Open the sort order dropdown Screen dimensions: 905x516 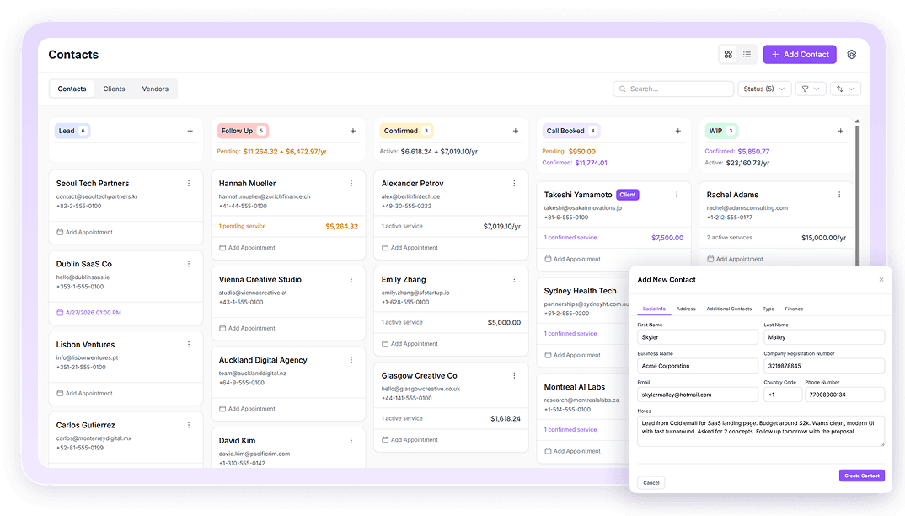tap(845, 89)
